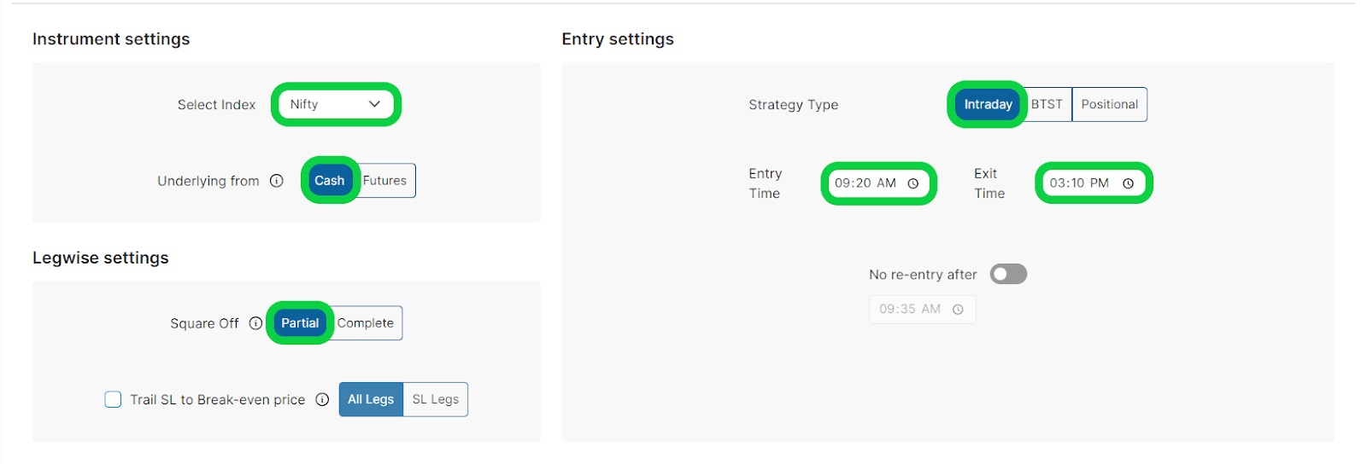Toggle the No re-entry after switch
The width and height of the screenshot is (1367, 464).
coord(1008,274)
